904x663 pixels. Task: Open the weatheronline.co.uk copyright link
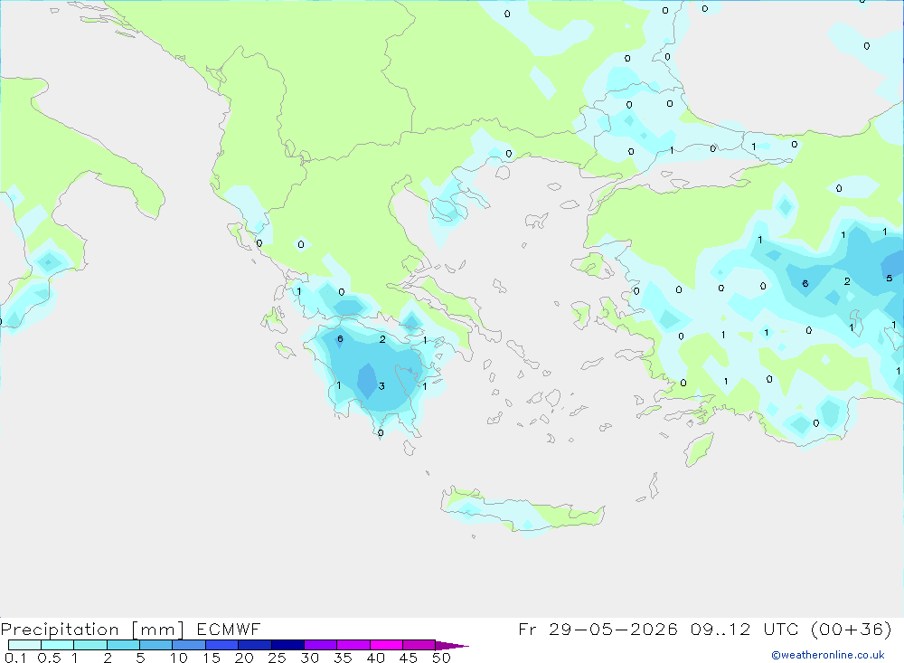pyautogui.click(x=828, y=655)
